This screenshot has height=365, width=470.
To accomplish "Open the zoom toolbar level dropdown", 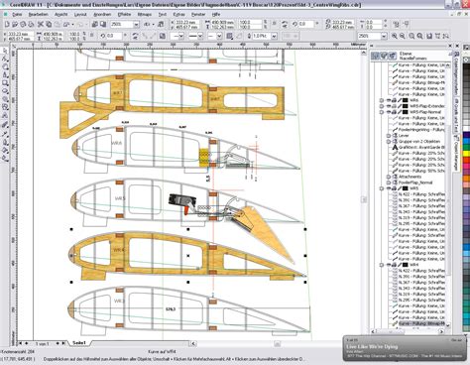I will (384, 36).
